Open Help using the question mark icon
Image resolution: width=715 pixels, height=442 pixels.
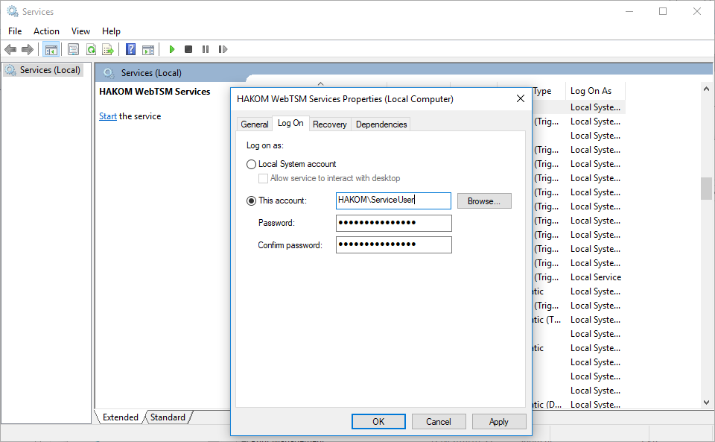[131, 49]
